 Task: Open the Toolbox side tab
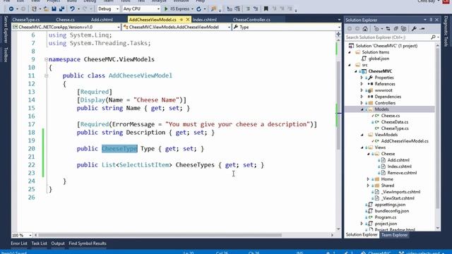click(x=6, y=55)
